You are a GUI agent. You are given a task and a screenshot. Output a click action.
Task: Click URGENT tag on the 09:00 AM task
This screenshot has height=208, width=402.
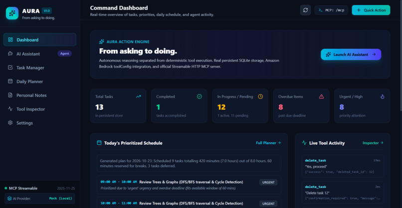(x=268, y=183)
